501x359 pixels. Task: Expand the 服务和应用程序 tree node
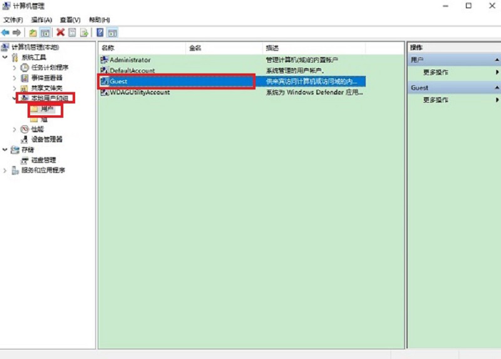pyautogui.click(x=5, y=170)
